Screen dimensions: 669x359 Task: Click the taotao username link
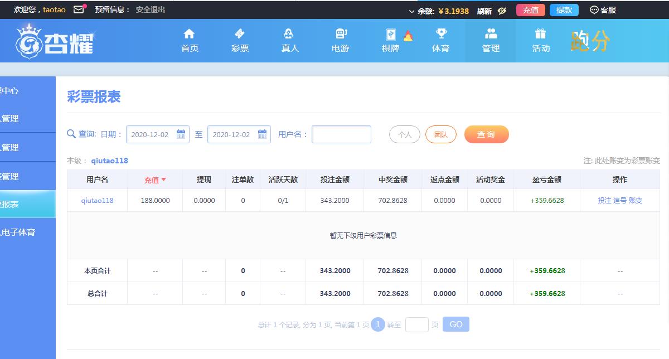click(x=54, y=9)
